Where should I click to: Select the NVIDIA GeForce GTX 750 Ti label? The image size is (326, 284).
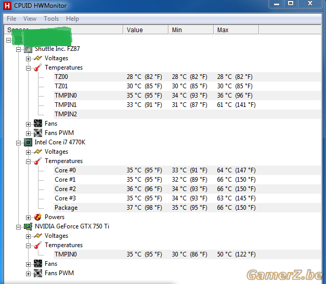(72, 226)
